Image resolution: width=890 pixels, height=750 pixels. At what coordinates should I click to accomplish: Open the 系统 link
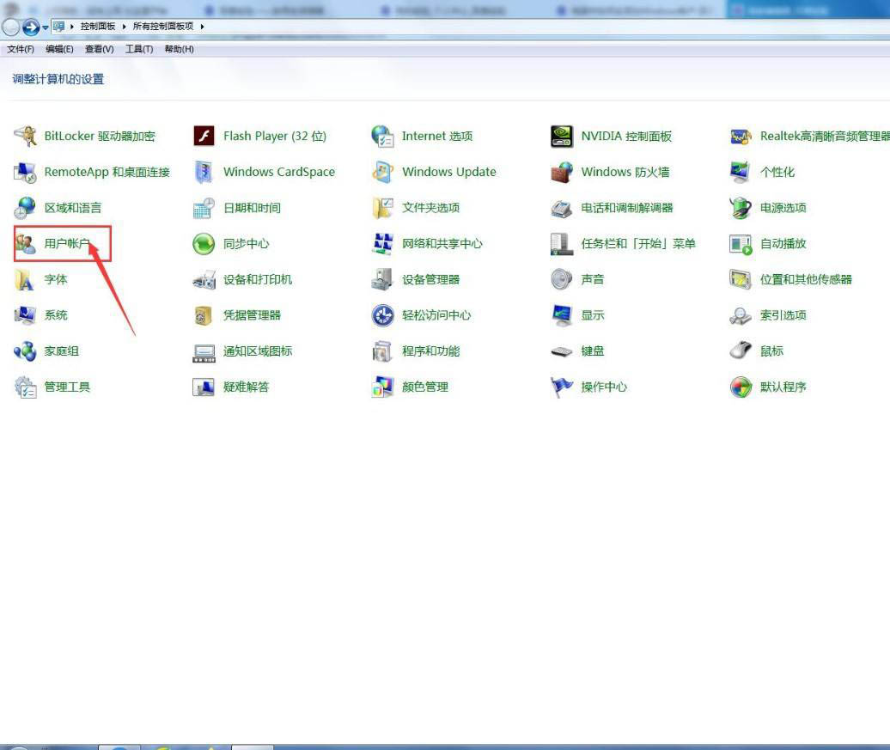click(x=56, y=315)
